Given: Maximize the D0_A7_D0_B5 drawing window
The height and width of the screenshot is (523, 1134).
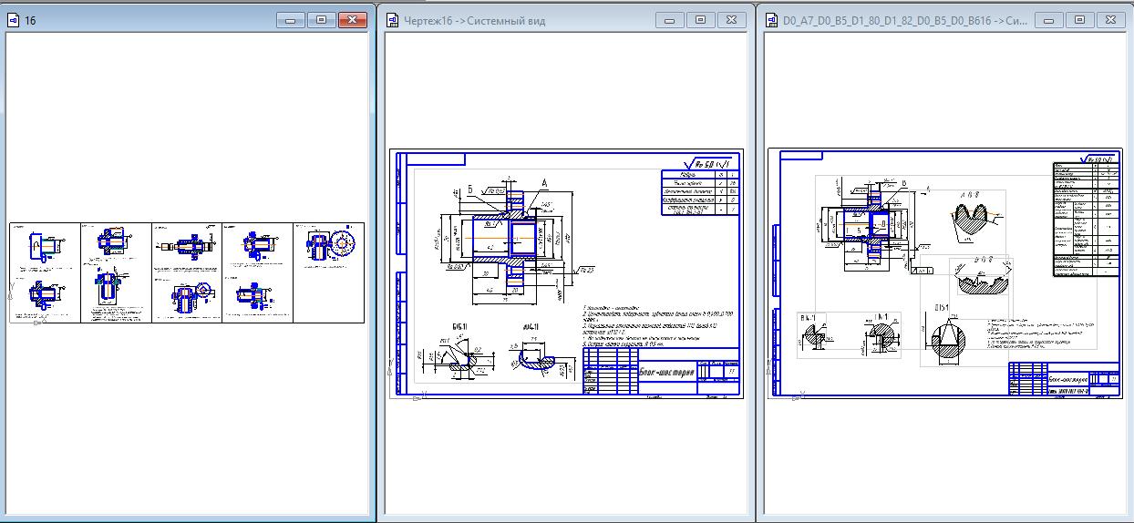Looking at the screenshot, I should 1080,19.
